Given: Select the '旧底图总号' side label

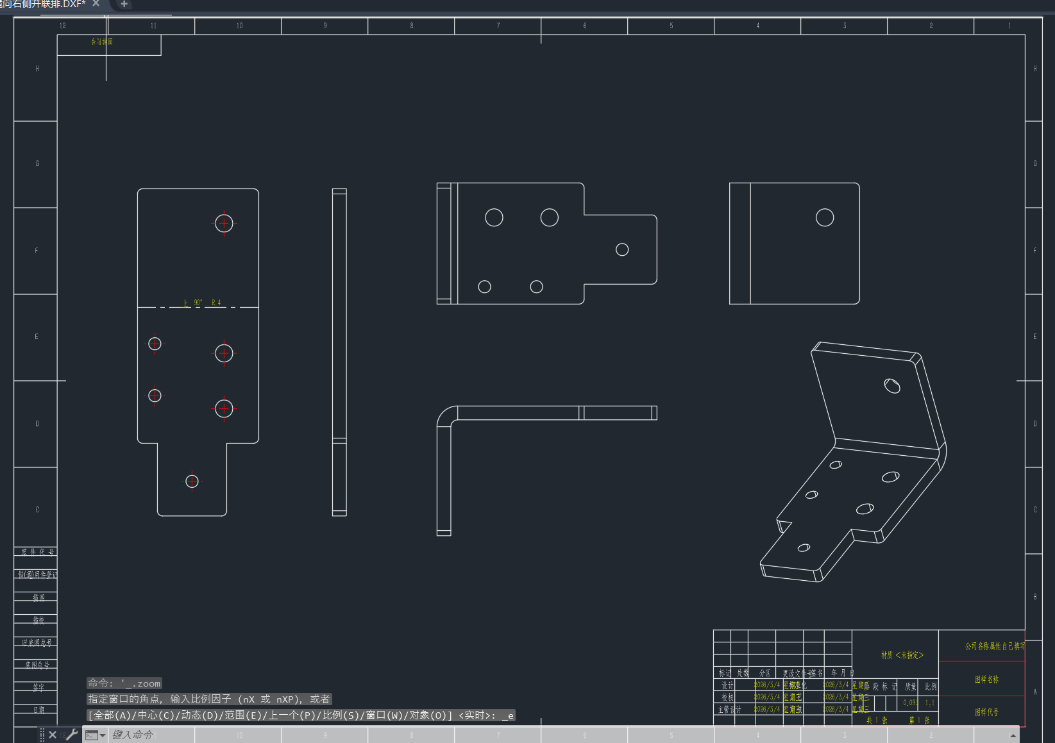Looking at the screenshot, I should [37, 642].
